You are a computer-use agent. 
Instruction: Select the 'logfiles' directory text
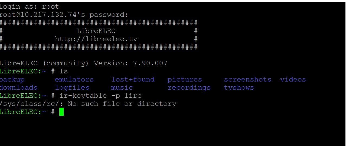[72, 88]
